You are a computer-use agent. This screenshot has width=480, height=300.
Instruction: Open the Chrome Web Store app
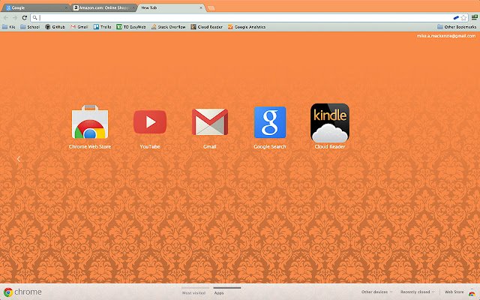pos(90,121)
